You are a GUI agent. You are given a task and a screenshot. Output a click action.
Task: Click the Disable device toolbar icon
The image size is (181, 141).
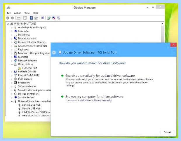point(58,18)
